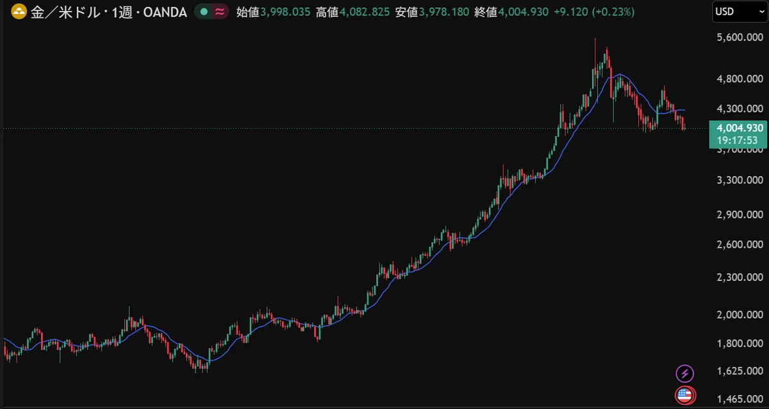Click the 4,800.000 price scale label

pyautogui.click(x=739, y=79)
